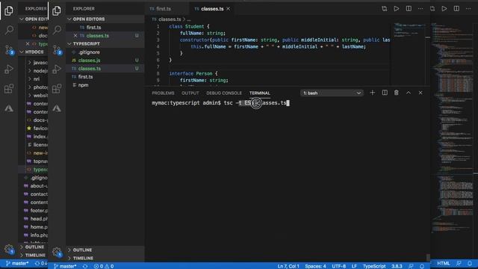Maximize panel size with chevron up
The height and width of the screenshot is (269, 478).
409,93
